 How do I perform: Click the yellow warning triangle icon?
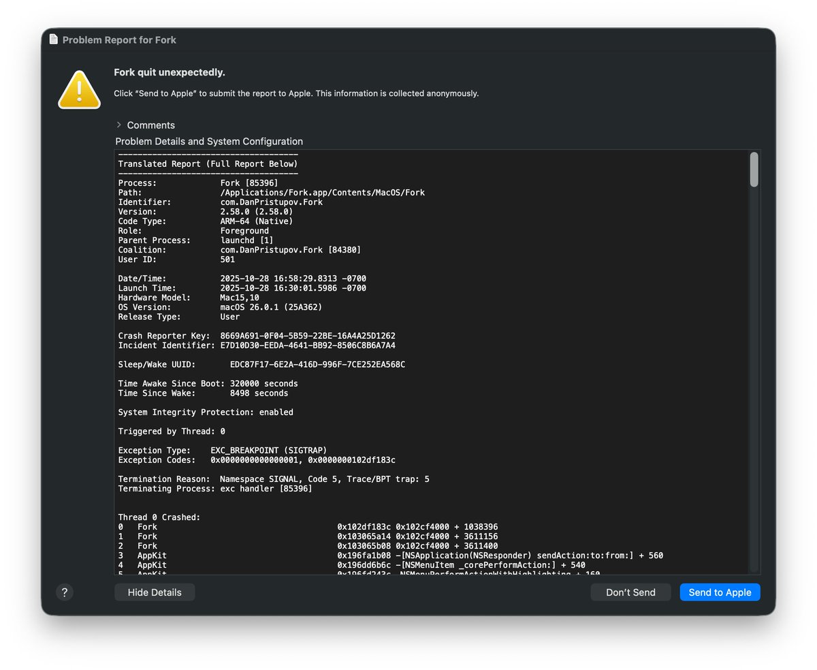(x=79, y=89)
